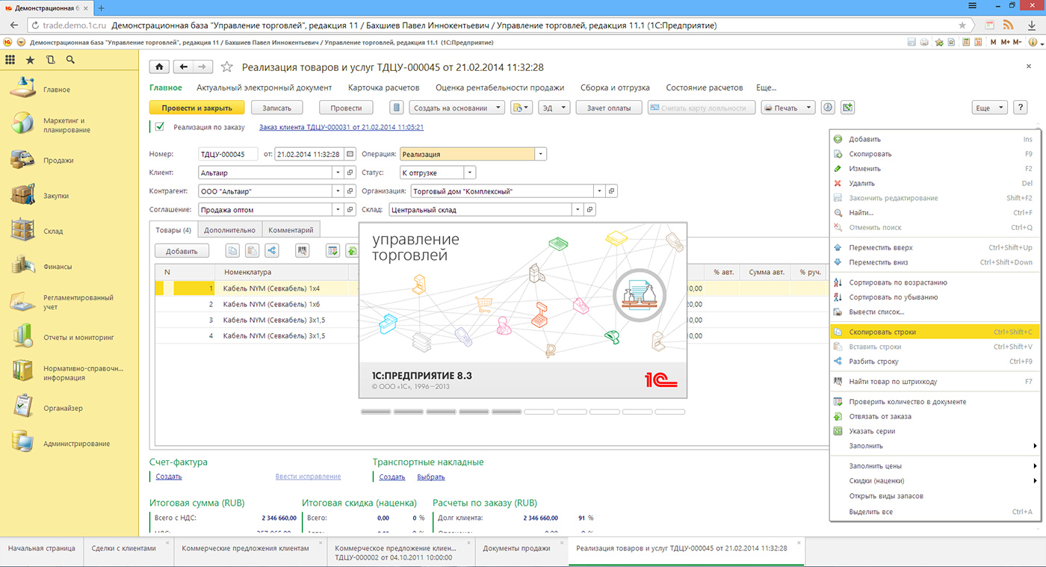Click Добавить button above goods table
Screen dimensions: 1046x567
click(182, 251)
